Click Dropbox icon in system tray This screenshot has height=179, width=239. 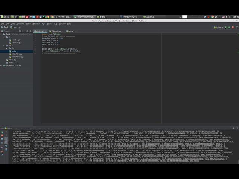(216, 17)
